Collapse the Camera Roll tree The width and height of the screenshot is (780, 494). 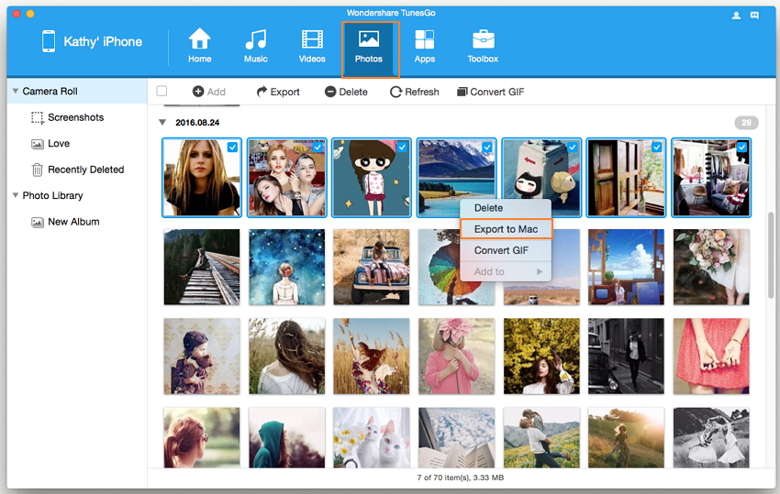(x=16, y=92)
